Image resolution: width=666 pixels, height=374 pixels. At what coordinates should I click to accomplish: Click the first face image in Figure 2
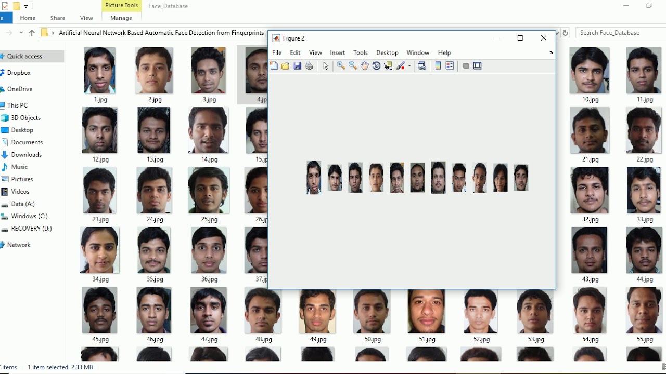pos(314,178)
